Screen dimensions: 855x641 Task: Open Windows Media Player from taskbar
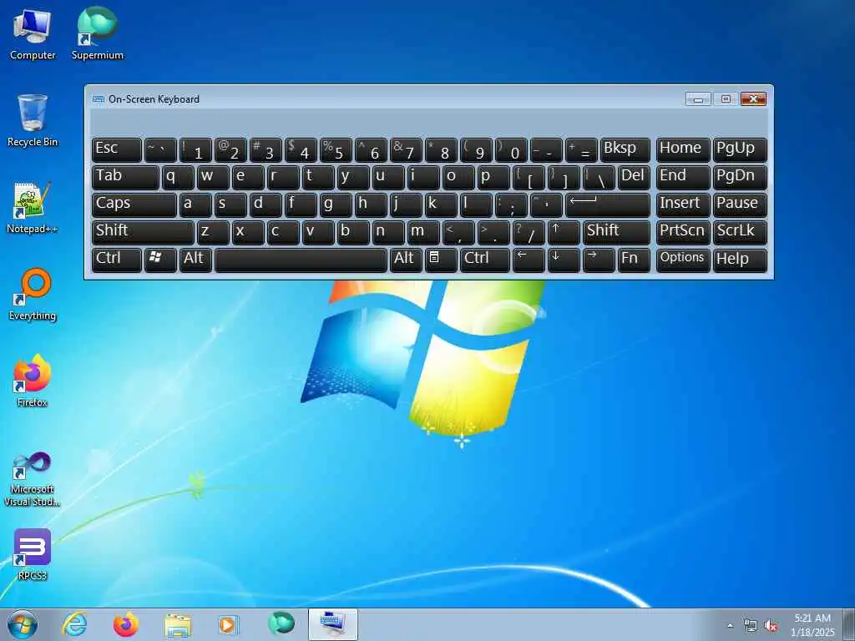tap(228, 624)
